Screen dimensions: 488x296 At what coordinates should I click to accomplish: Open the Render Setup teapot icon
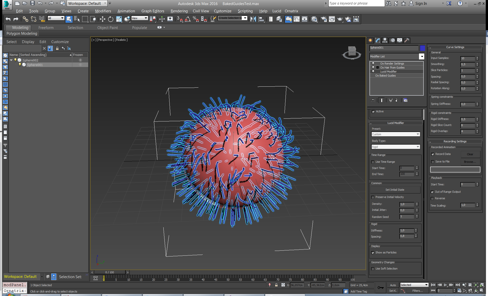(x=324, y=19)
